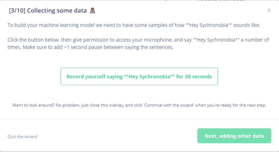
Task: Click the person emoji beside the title
Action: tap(93, 10)
